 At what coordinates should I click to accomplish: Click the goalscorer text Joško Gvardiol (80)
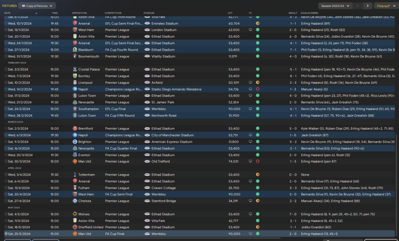click(x=316, y=227)
